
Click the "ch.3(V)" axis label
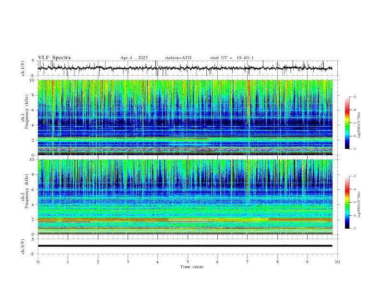click(23, 246)
